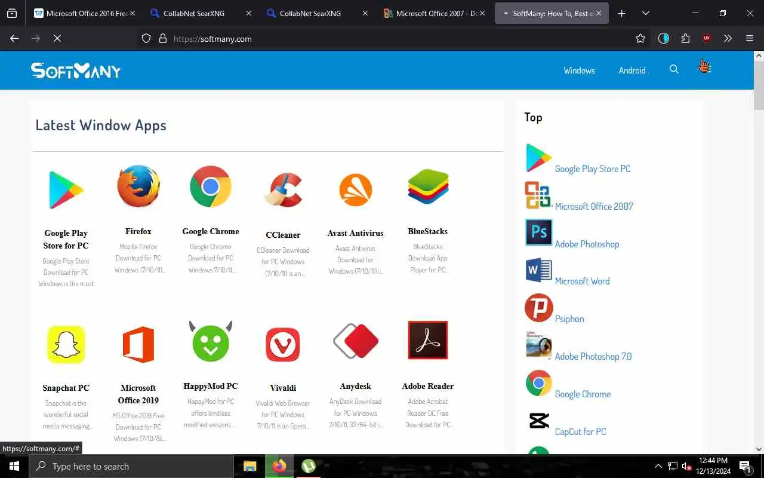Viewport: 764px width, 478px height.
Task: Click the taskbar search box
Action: pyautogui.click(x=131, y=466)
